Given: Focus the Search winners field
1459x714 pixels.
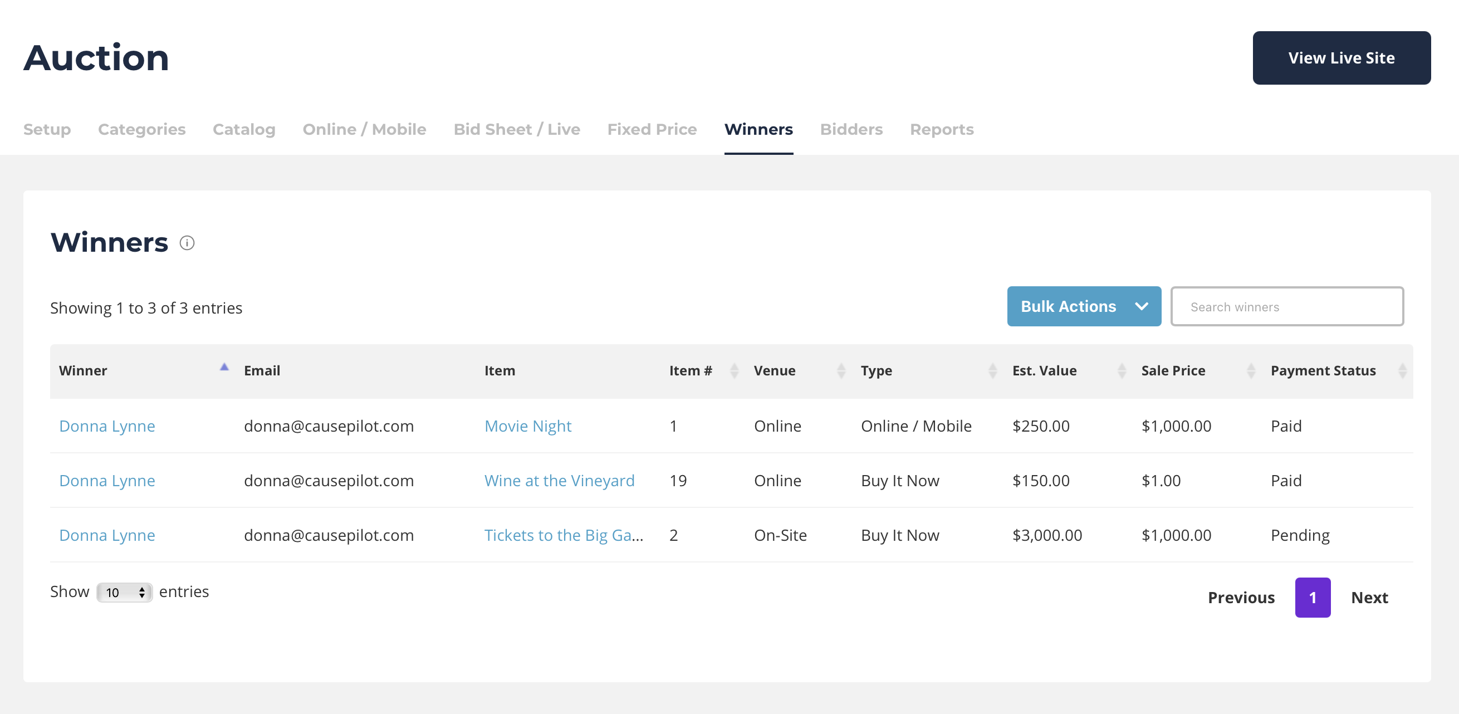Looking at the screenshot, I should (x=1287, y=306).
